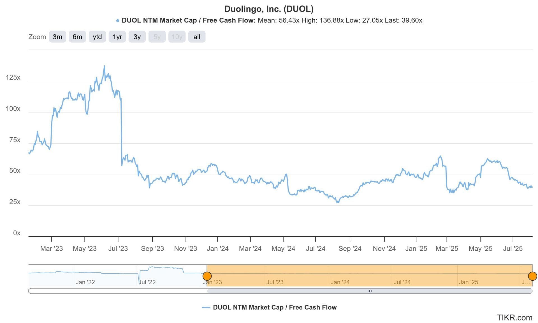Click the empty scrollbar track left side
Screen dimensions: 538x323
[118, 291]
